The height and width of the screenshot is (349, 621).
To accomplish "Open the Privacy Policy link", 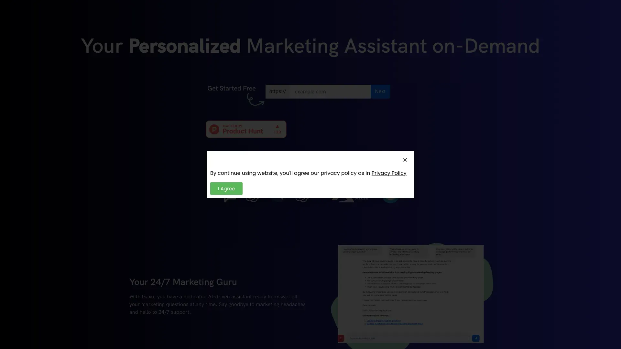I will 389,173.
